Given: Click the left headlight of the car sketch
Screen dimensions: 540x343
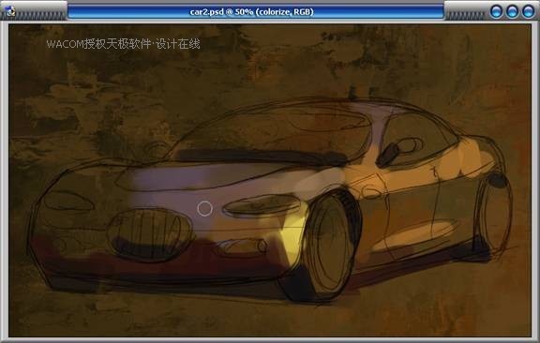Looking at the screenshot, I should click(68, 201).
